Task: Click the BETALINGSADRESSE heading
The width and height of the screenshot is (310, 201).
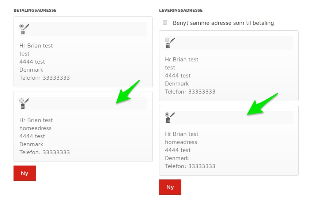Action: [x=35, y=10]
